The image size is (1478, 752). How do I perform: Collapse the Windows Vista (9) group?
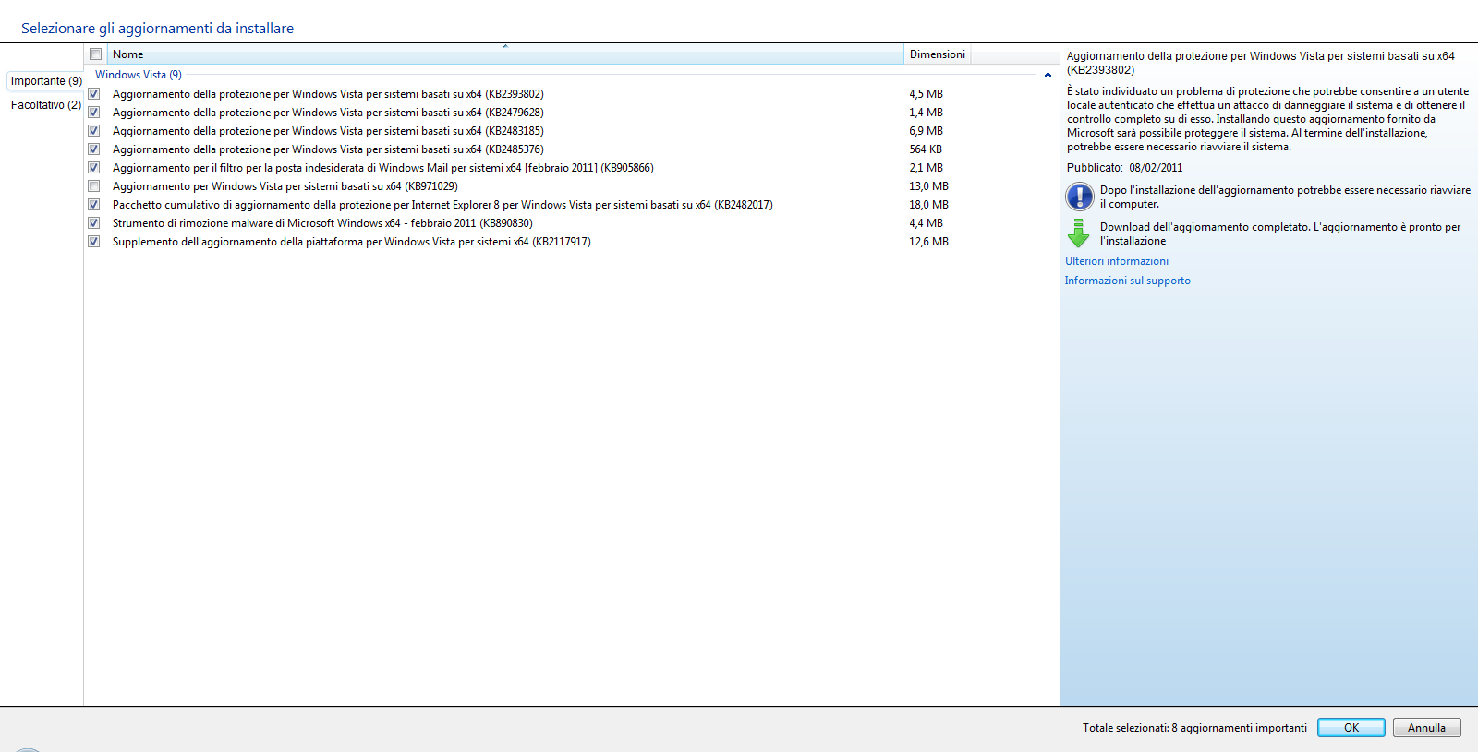click(1048, 75)
